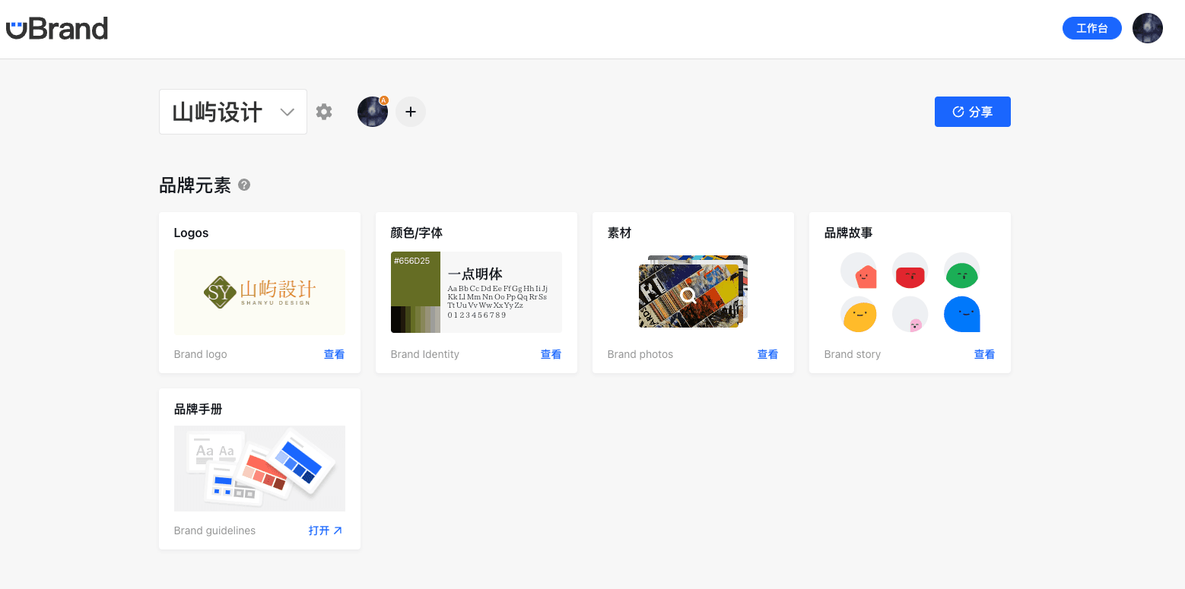Viewport: 1185px width, 589px height.
Task: Click the blue face in the 品牌故事 preview
Action: click(961, 314)
